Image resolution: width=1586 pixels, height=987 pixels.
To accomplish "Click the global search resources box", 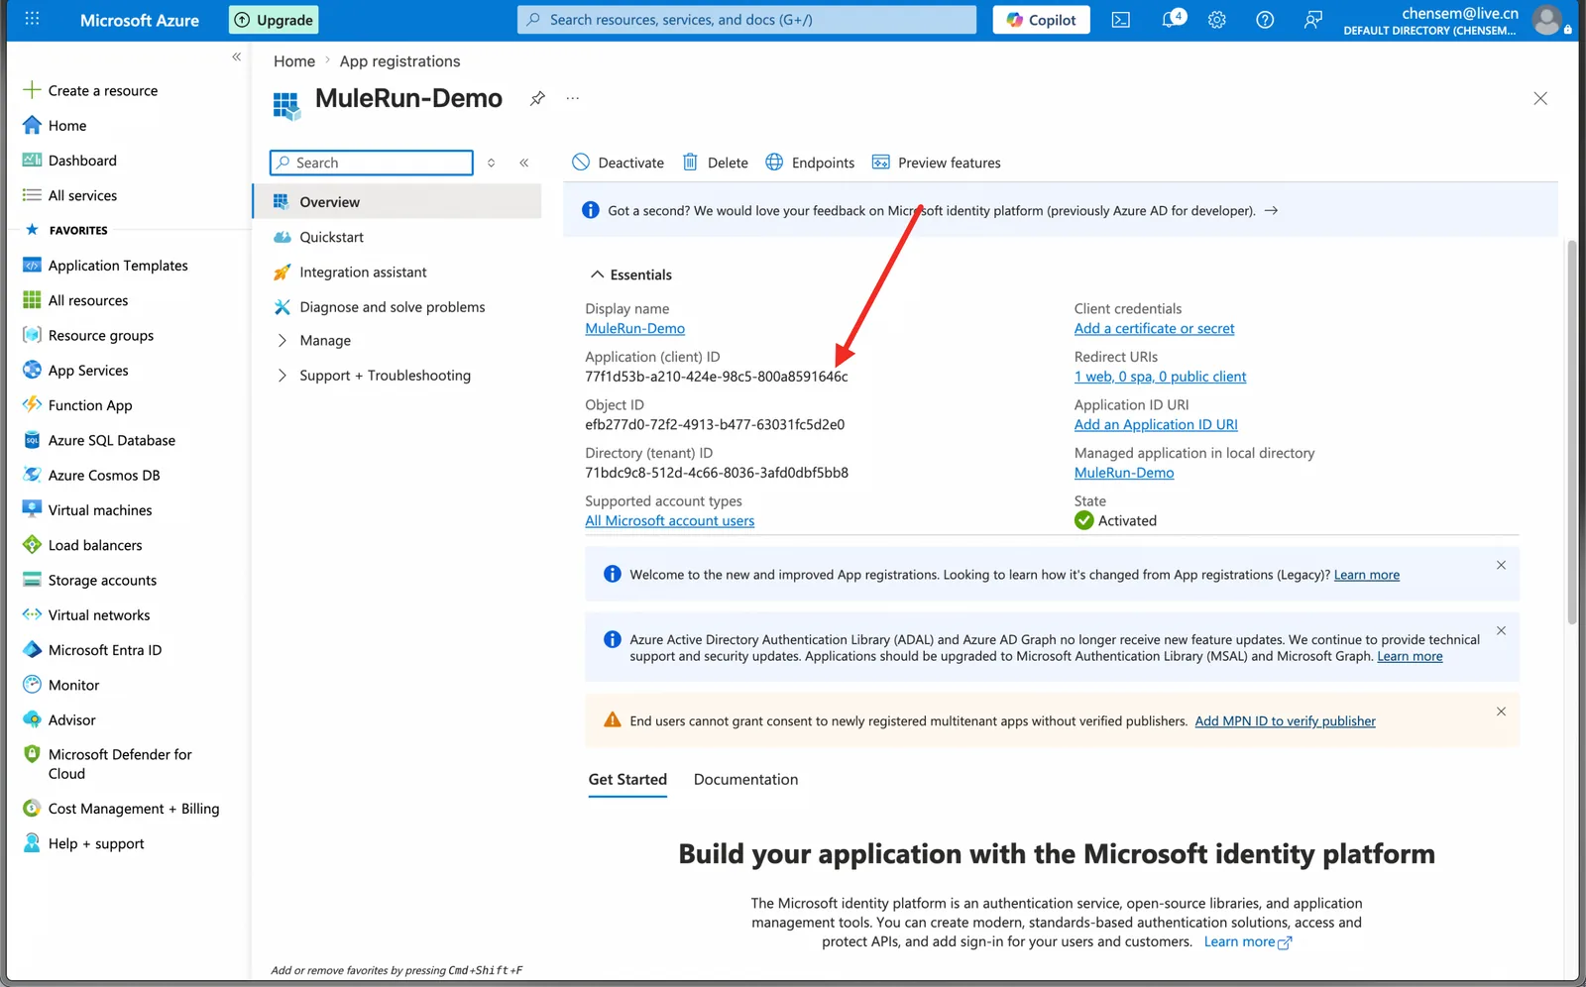I will (x=746, y=20).
